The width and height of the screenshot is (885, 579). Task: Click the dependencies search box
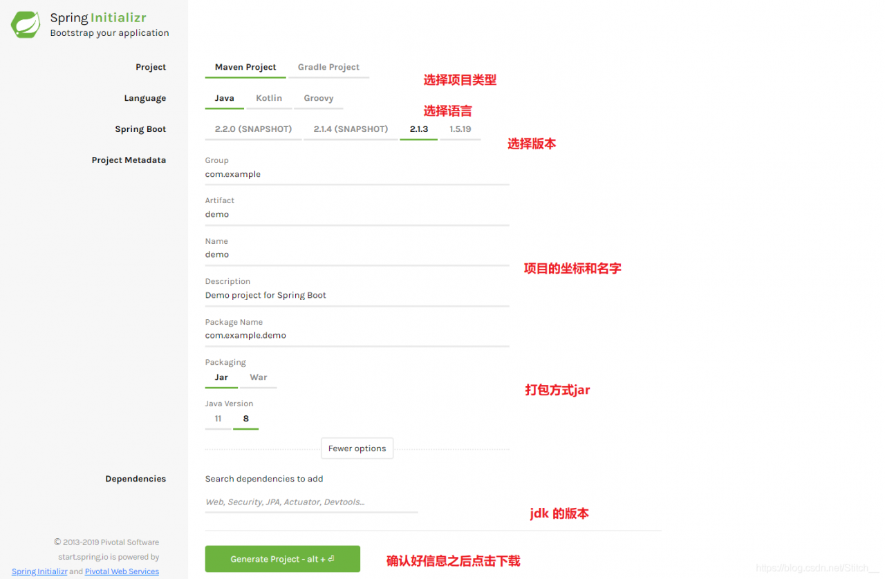tap(311, 502)
